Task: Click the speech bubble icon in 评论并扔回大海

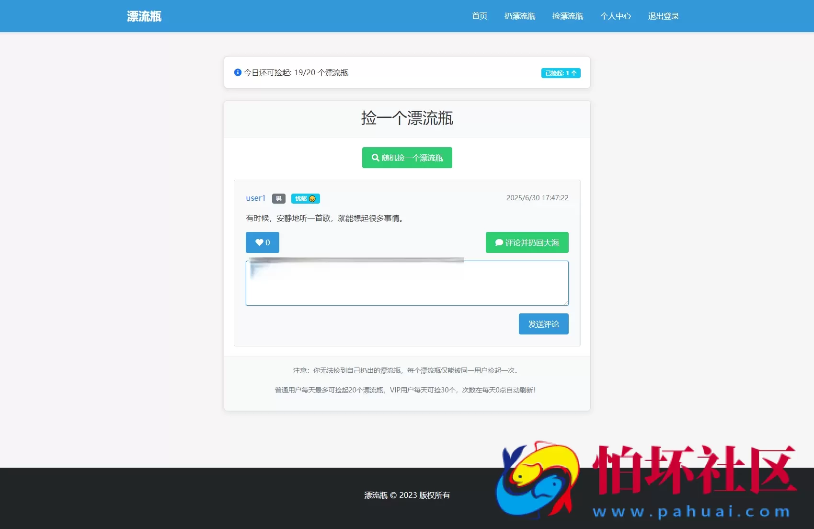Action: (498, 242)
